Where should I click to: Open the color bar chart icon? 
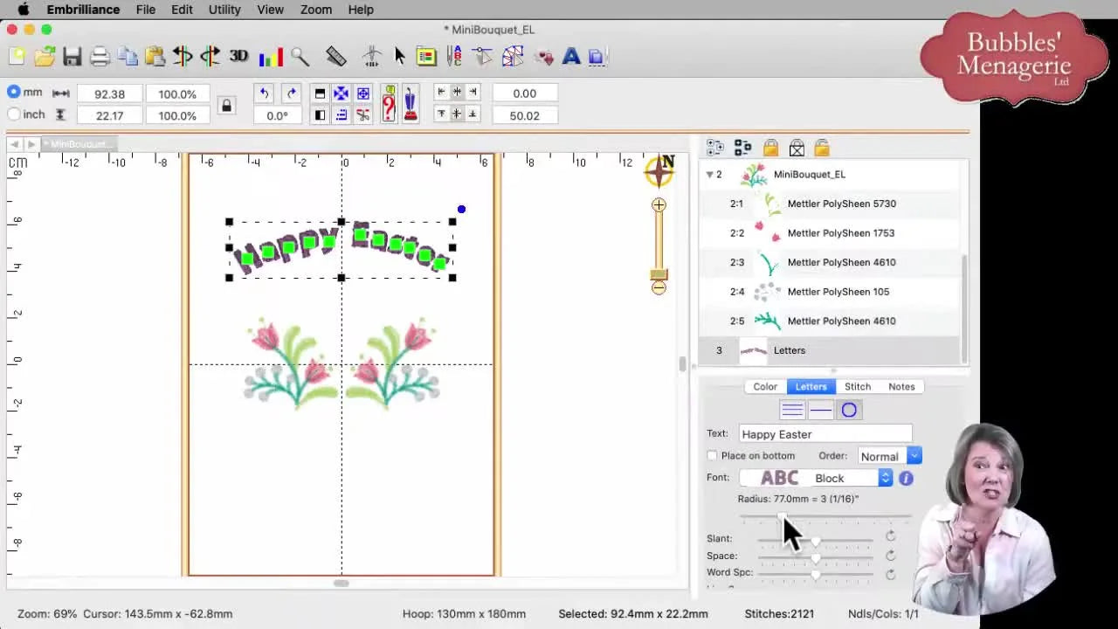click(x=271, y=57)
